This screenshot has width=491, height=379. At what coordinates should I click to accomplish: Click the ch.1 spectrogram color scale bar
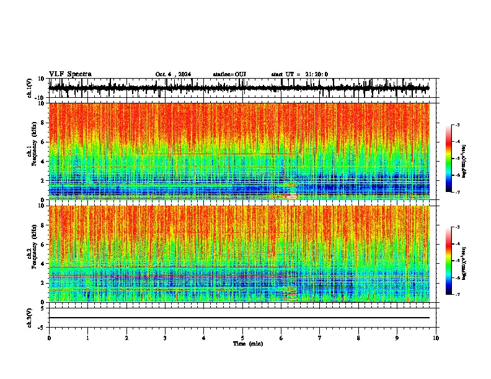click(449, 159)
